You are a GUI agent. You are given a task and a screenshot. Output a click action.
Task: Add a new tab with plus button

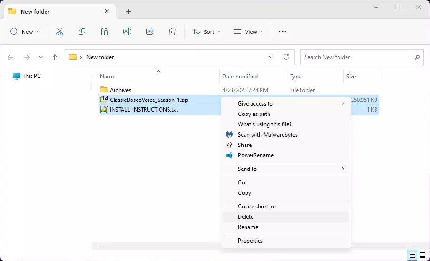tap(128, 11)
